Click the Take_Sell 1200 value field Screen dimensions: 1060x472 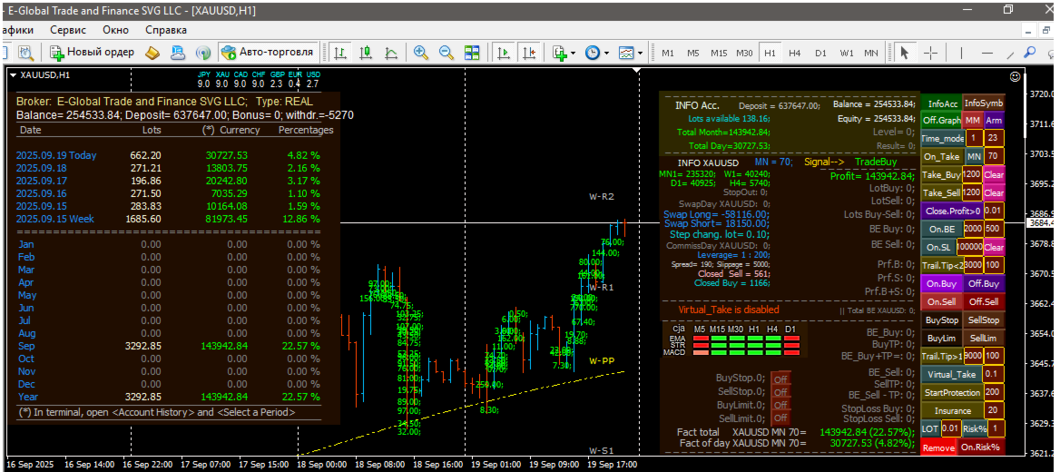point(973,192)
